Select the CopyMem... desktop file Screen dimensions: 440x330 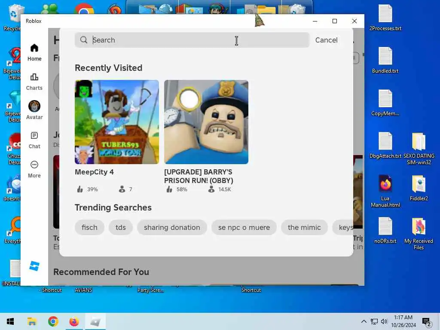[385, 103]
